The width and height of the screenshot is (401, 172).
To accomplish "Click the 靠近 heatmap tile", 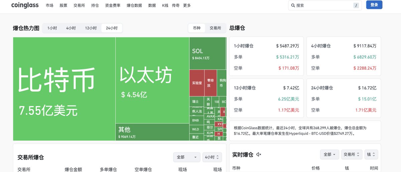I will 196,137.
